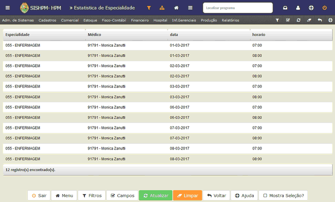Click inside the Localizar programa search field
Viewport: 335px width, 202px height.
(238, 8)
